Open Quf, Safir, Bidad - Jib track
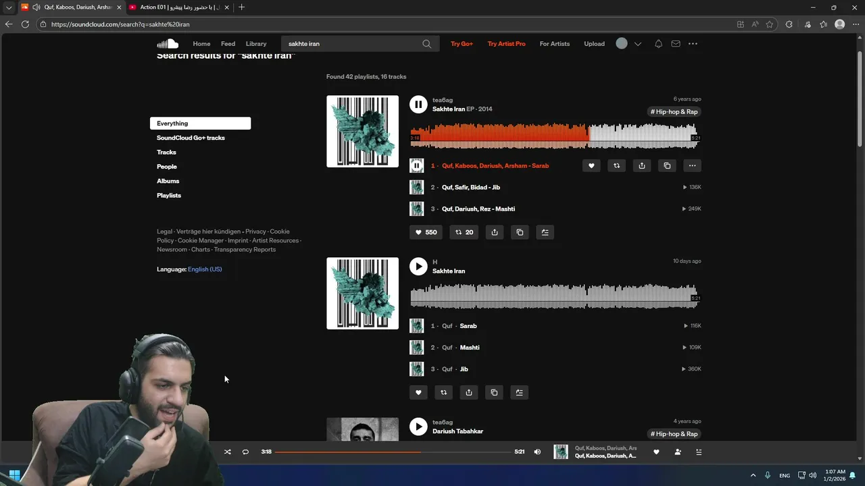Viewport: 865px width, 486px height. (x=471, y=187)
